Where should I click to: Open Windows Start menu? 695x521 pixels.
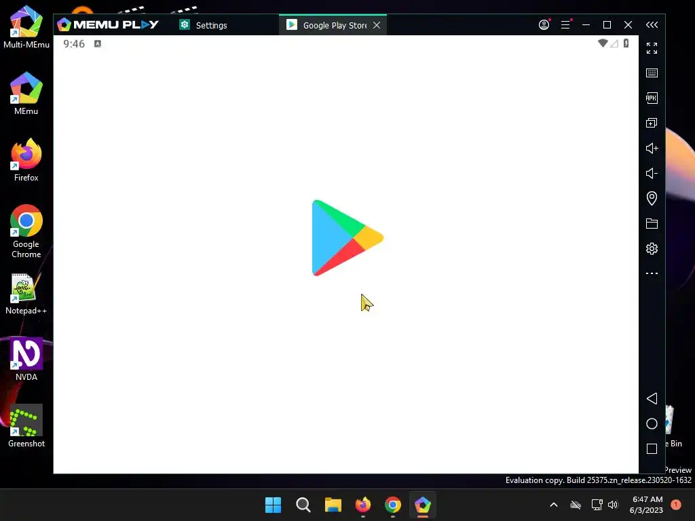(x=273, y=505)
